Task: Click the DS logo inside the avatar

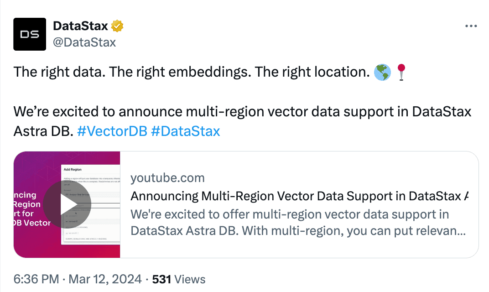Action: 30,34
